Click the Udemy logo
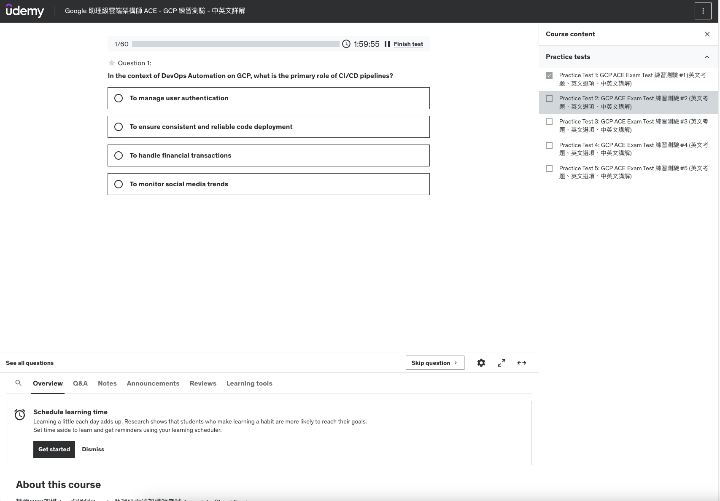This screenshot has height=501, width=720. pyautogui.click(x=25, y=11)
